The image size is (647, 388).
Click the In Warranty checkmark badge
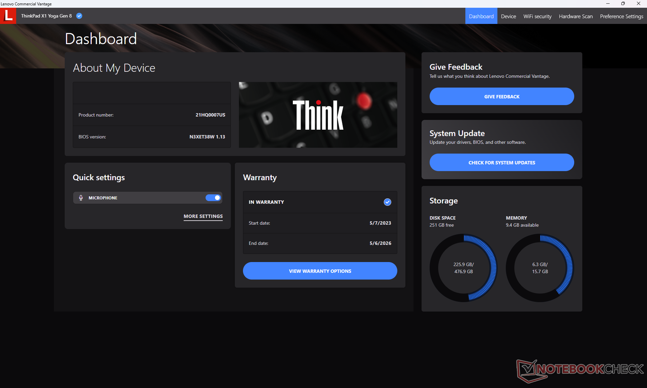click(x=387, y=202)
